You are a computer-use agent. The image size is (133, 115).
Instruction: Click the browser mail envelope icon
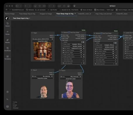[x=44, y=6]
